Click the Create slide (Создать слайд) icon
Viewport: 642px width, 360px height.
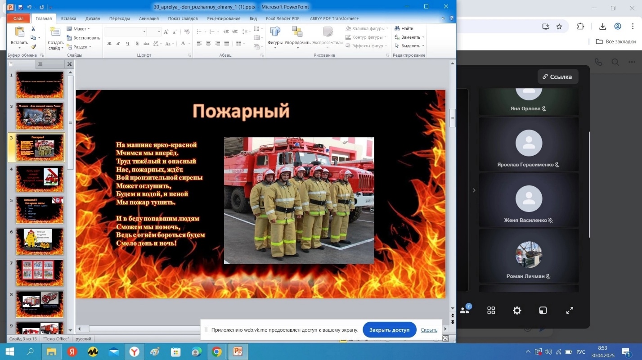tap(55, 32)
